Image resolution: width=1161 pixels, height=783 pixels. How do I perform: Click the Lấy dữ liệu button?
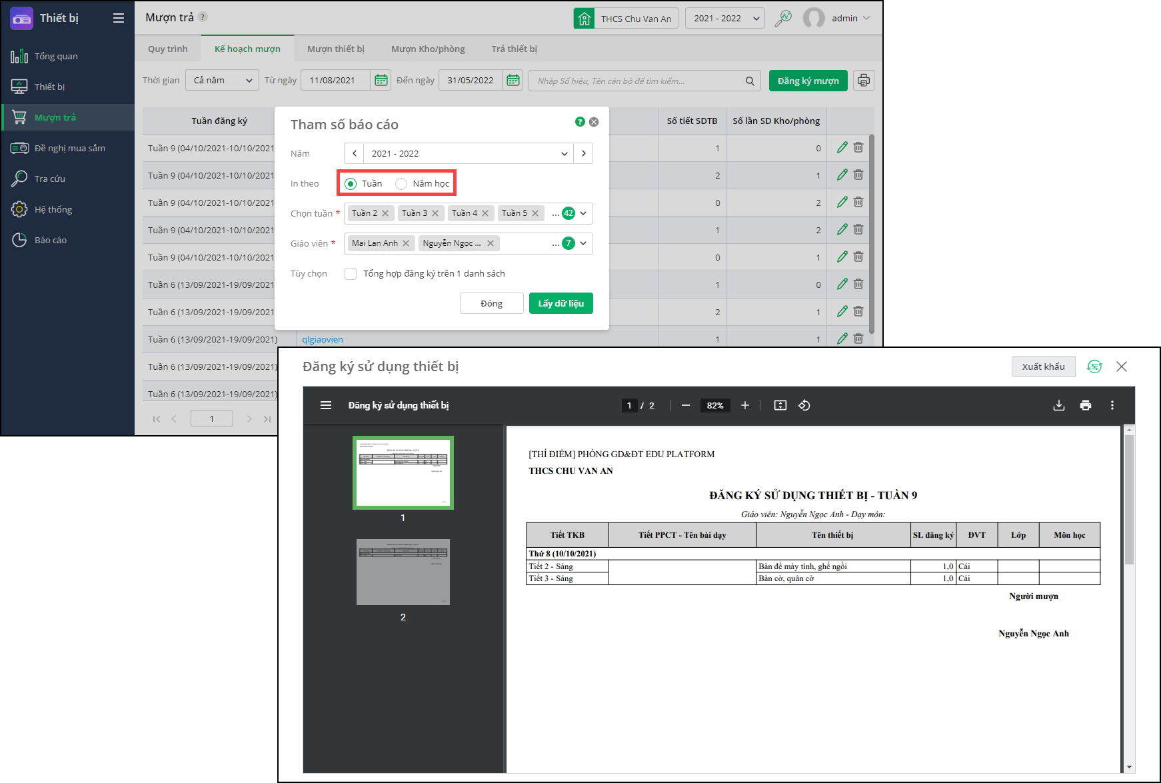pos(561,303)
